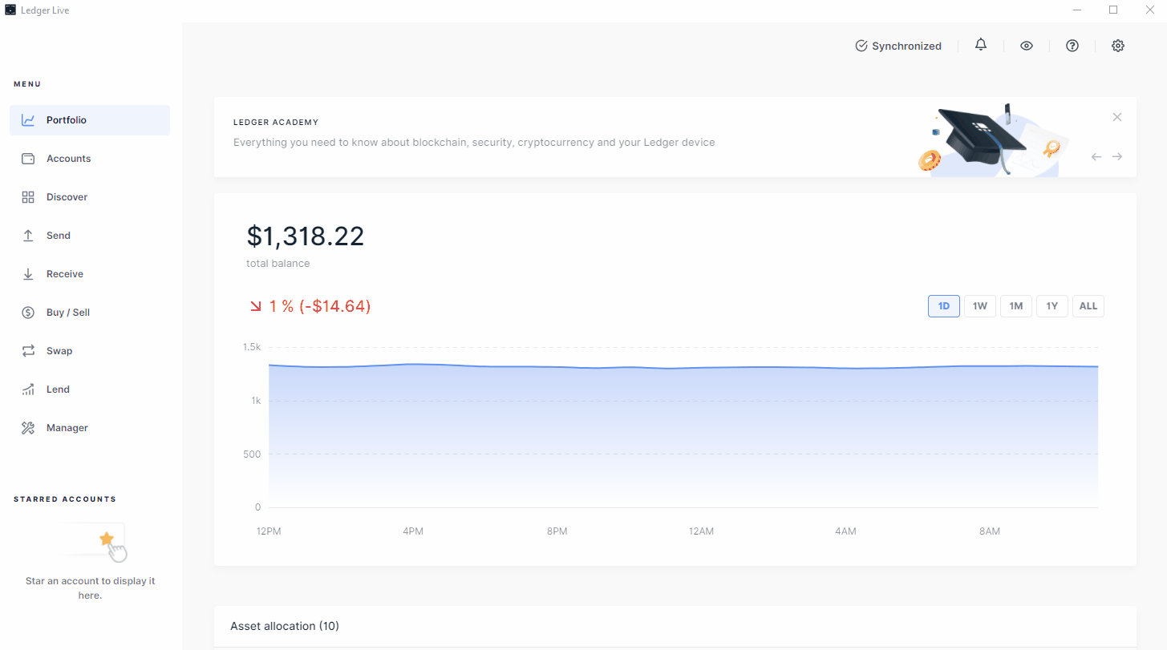The width and height of the screenshot is (1167, 650).
Task: Select the 1M chart range
Action: click(x=1016, y=306)
